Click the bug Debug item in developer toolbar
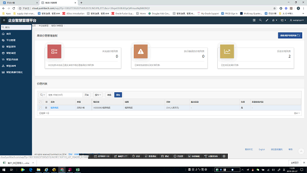Viewport: 307px width, 173px height. point(165,156)
